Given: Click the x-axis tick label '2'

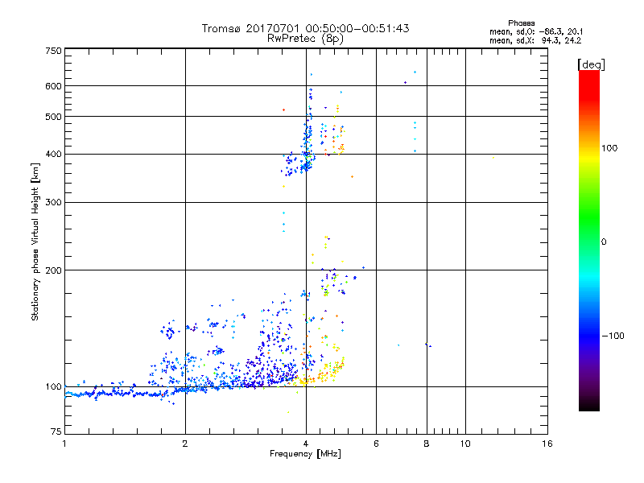Looking at the screenshot, I should pyautogui.click(x=185, y=444).
